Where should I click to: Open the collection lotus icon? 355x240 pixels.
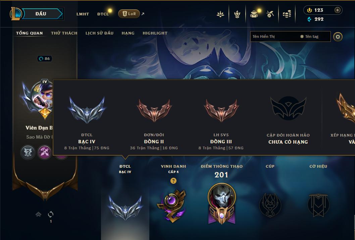point(220,14)
